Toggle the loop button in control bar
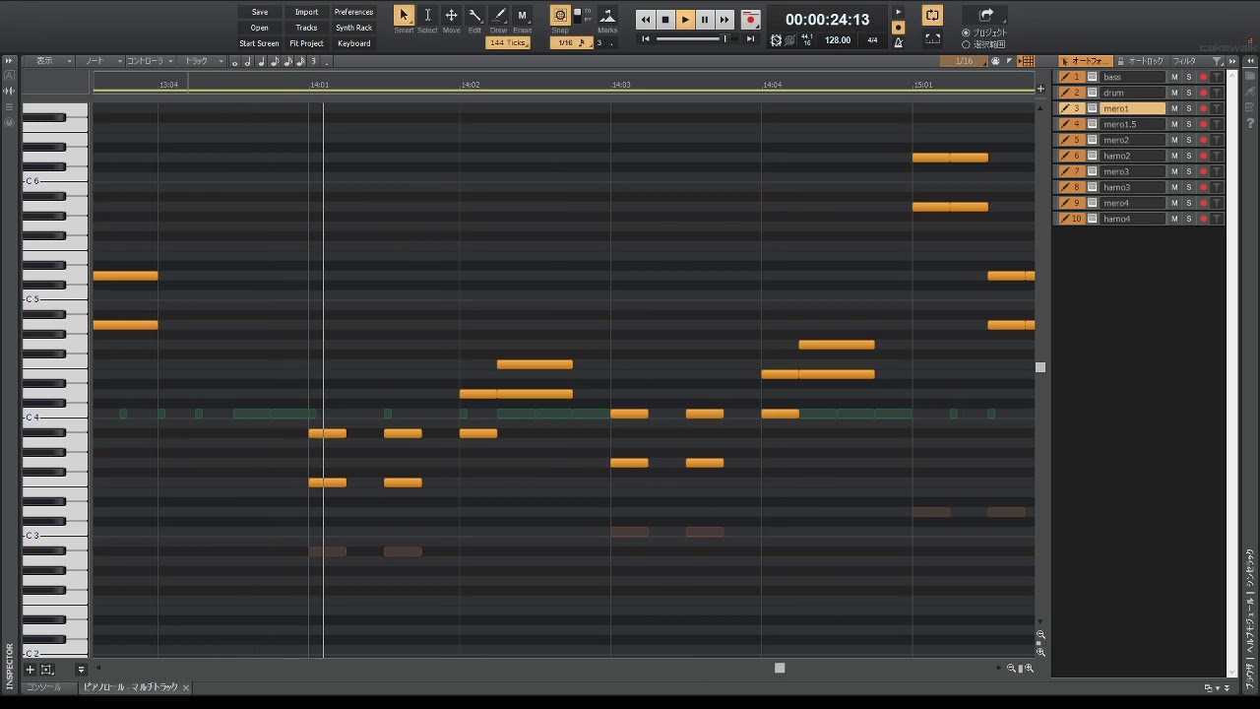This screenshot has height=709, width=1260. [932, 15]
